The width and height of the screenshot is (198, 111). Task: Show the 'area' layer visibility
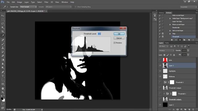(x=160, y=60)
